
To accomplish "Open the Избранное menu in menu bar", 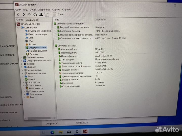I will [x=44, y=10].
